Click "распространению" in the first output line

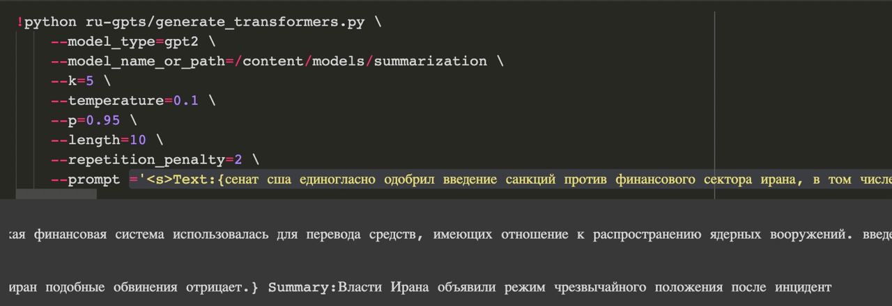coord(647,234)
